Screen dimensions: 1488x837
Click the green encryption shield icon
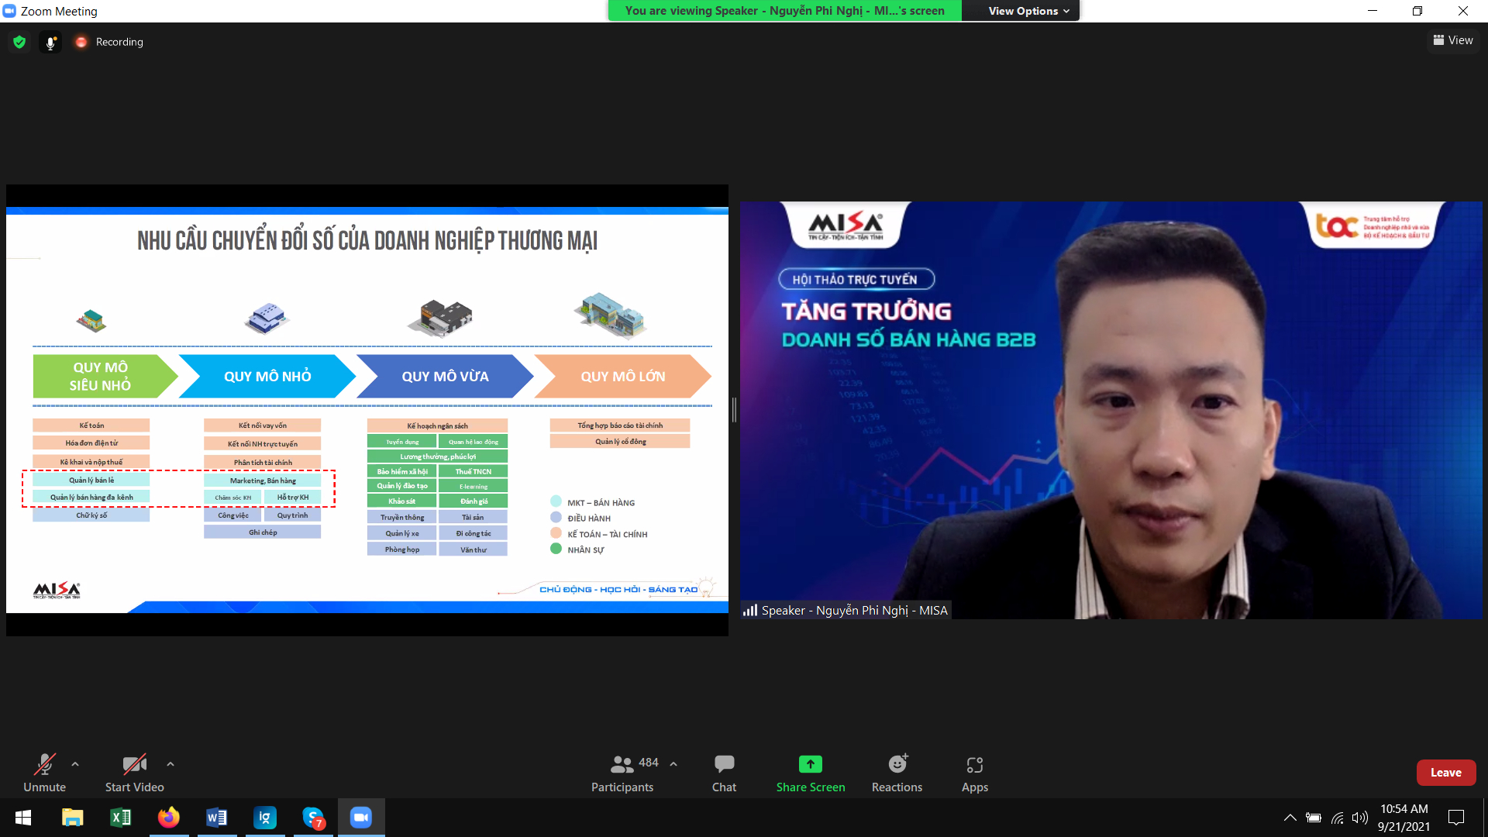click(x=19, y=42)
